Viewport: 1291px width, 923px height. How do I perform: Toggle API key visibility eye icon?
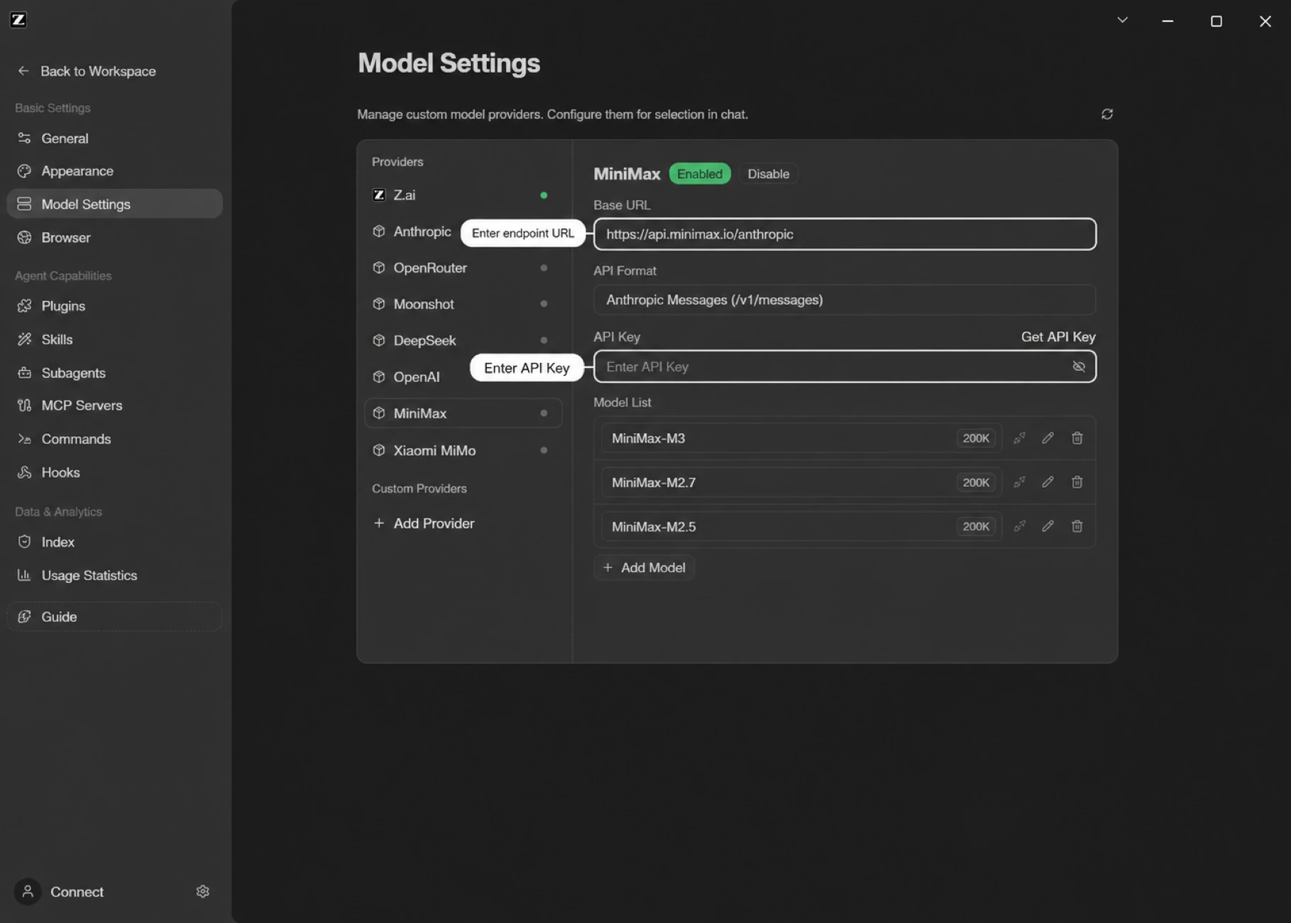[x=1079, y=366]
